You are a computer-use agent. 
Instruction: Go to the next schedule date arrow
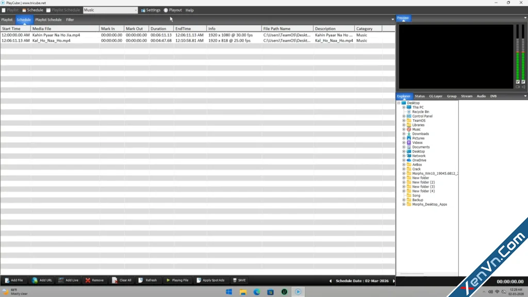point(393,281)
